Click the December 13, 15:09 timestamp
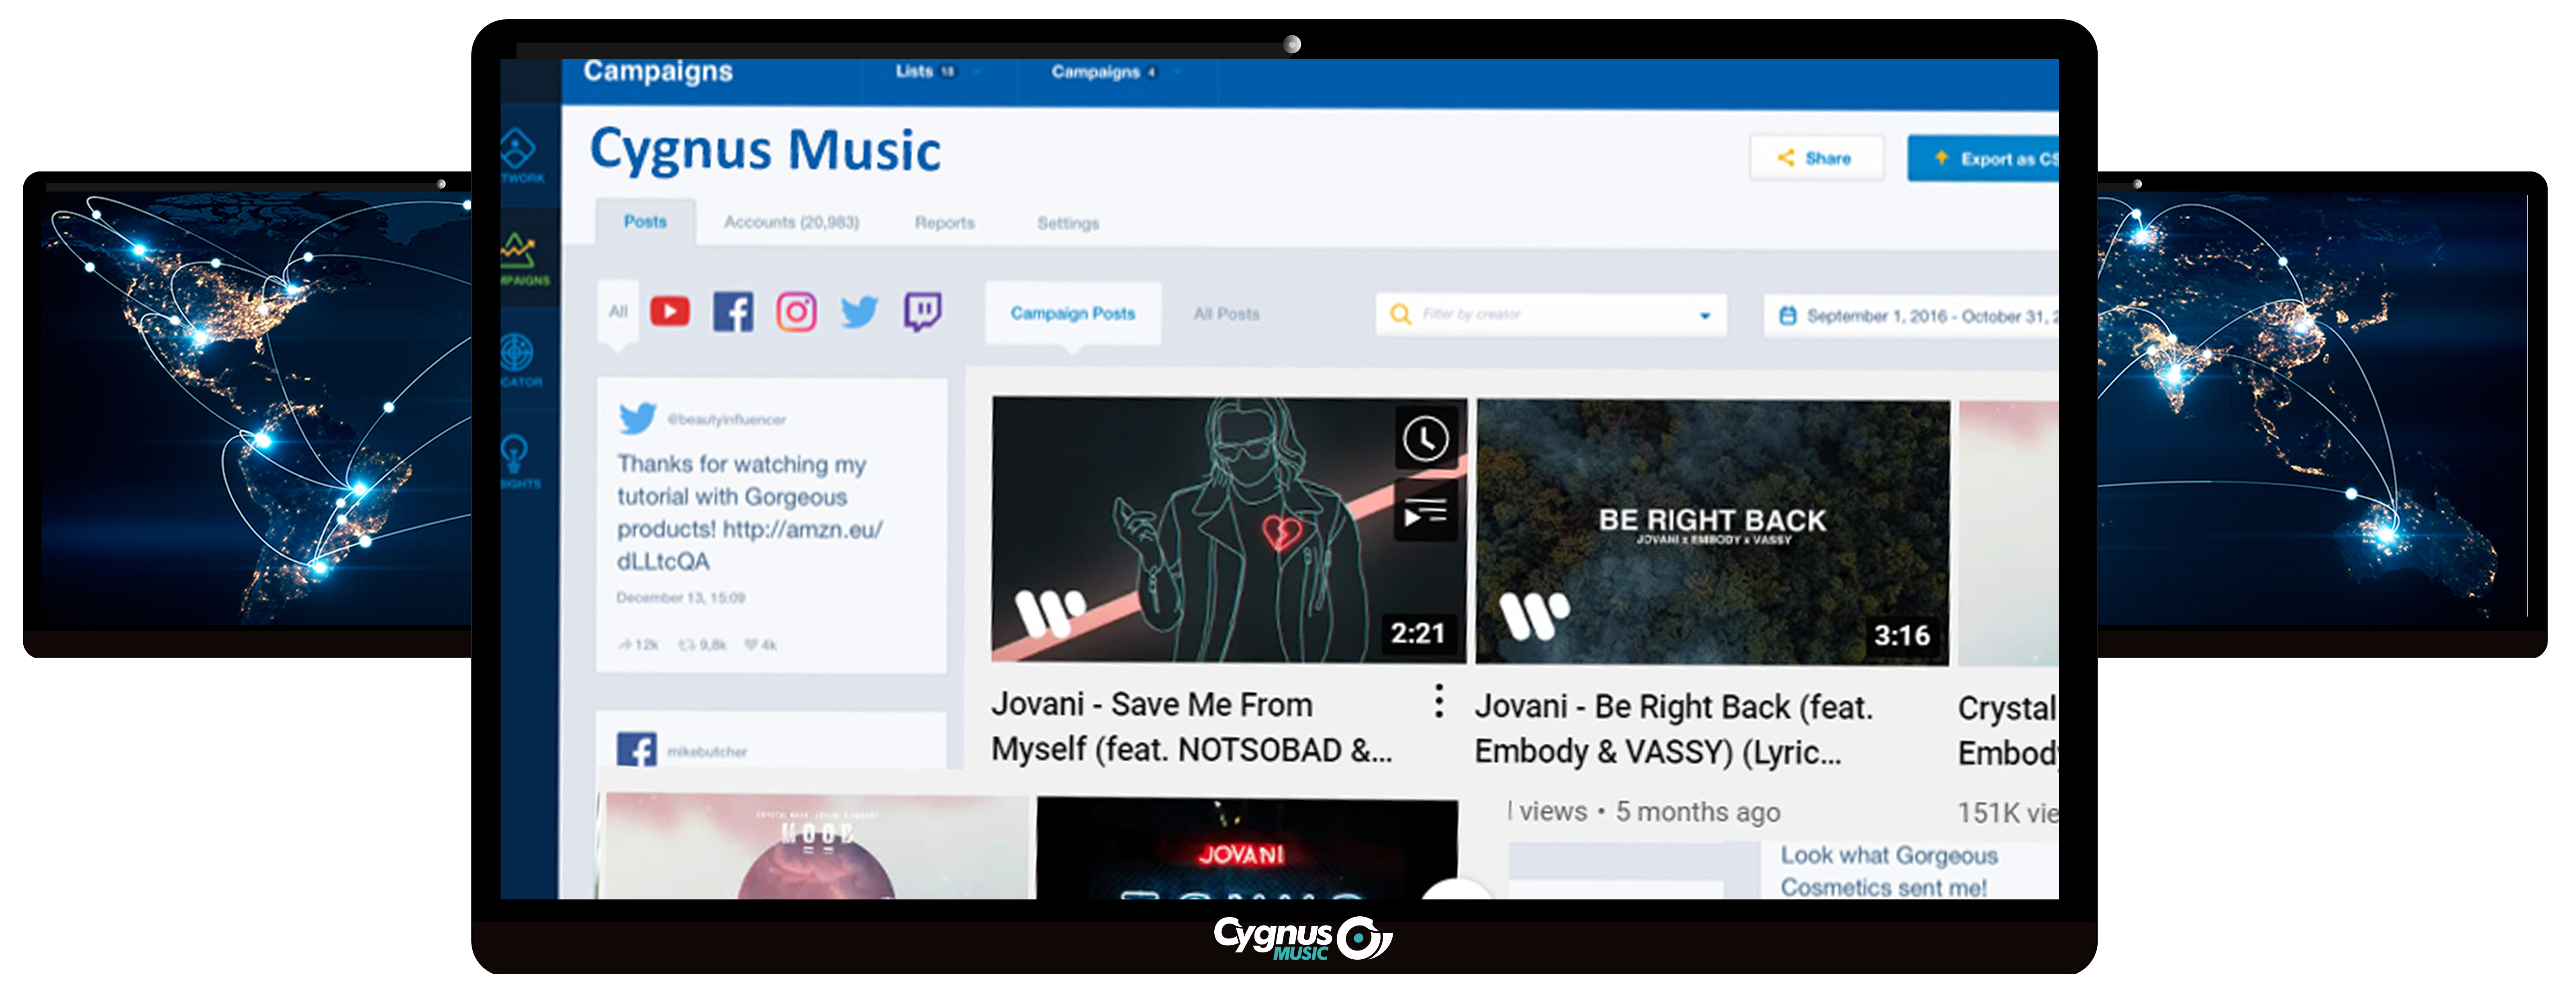 pyautogui.click(x=680, y=598)
